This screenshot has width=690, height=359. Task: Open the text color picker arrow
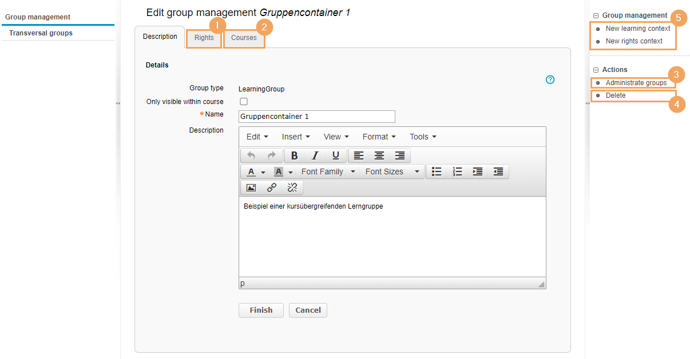click(263, 172)
